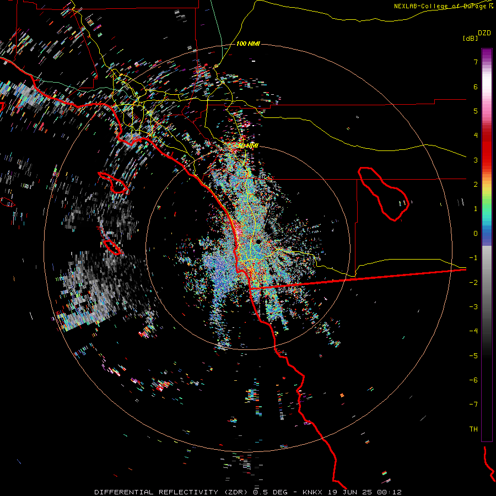Image resolution: width=496 pixels, height=496 pixels.
Task: Click the 1 value on colorbar scale
Action: tap(476, 209)
